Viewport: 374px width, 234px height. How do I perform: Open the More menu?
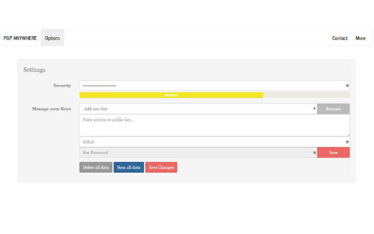pyautogui.click(x=360, y=38)
